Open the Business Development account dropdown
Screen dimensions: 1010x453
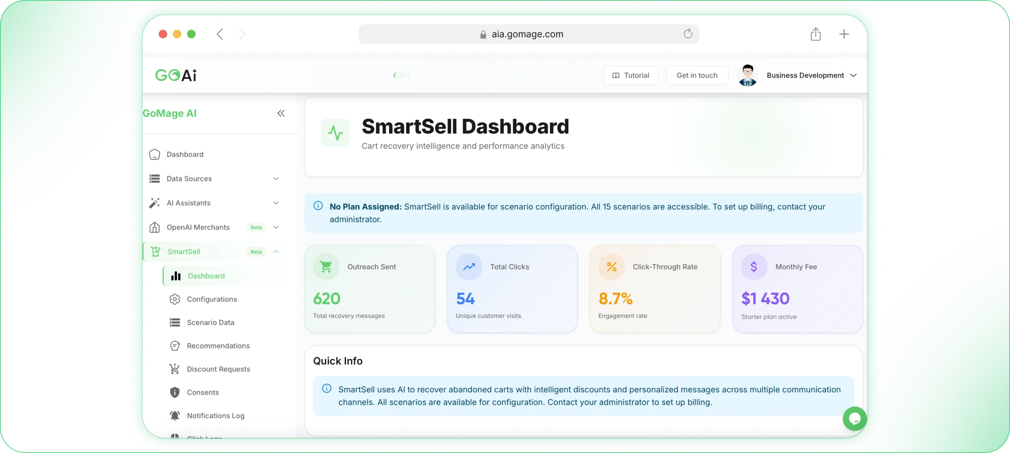pyautogui.click(x=812, y=75)
